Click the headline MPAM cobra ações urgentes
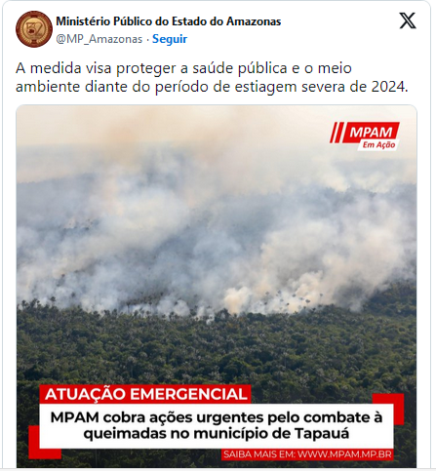This screenshot has height=471, width=436. (x=217, y=425)
